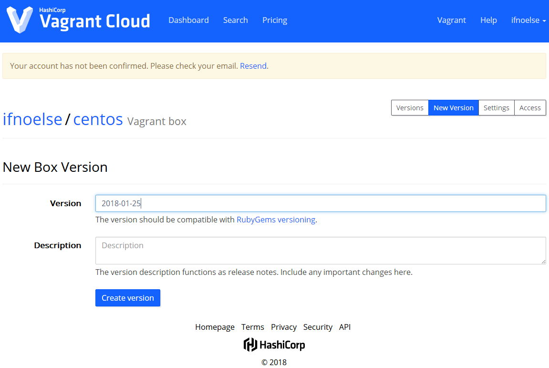
Task: Click Resend to resend confirmation email
Action: pyautogui.click(x=253, y=66)
